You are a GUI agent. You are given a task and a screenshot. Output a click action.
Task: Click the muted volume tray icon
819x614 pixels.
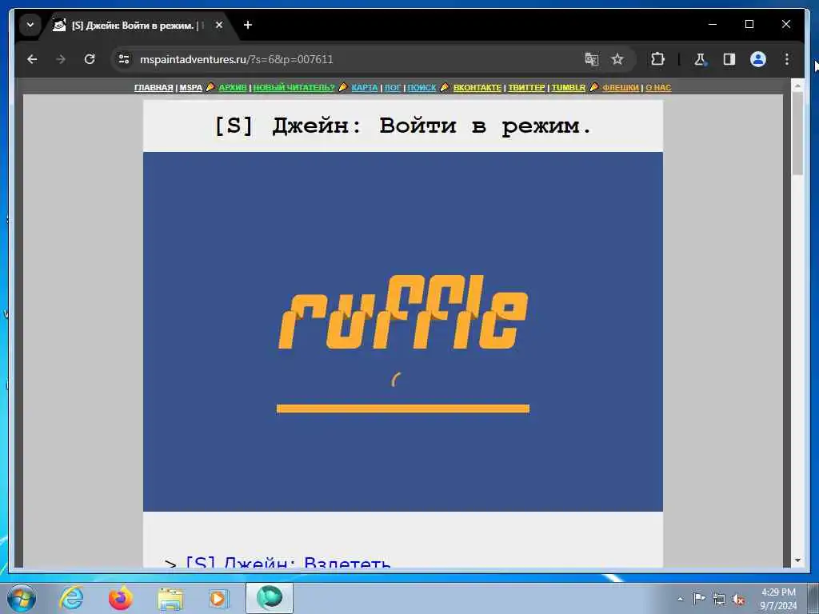[x=738, y=599]
